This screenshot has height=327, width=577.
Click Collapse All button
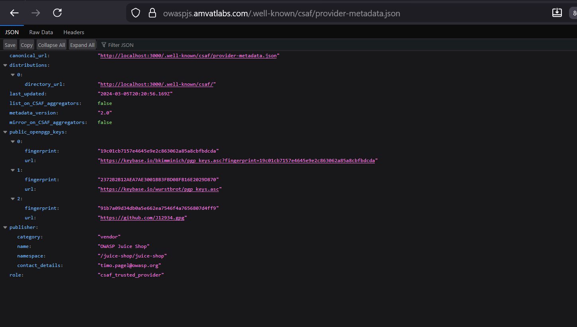51,45
